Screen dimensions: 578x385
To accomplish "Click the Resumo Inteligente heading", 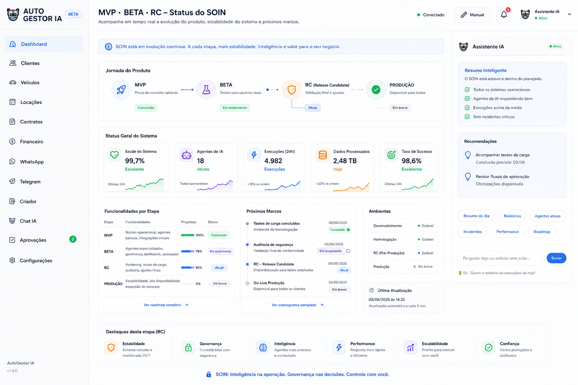I will 485,70.
